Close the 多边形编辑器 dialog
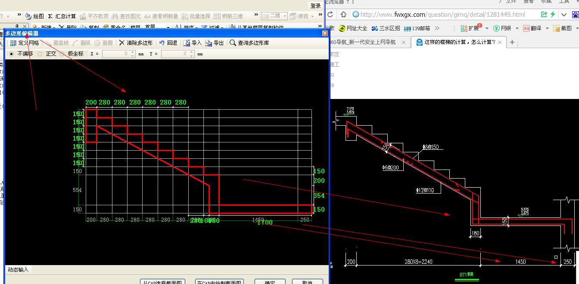 [x=325, y=33]
